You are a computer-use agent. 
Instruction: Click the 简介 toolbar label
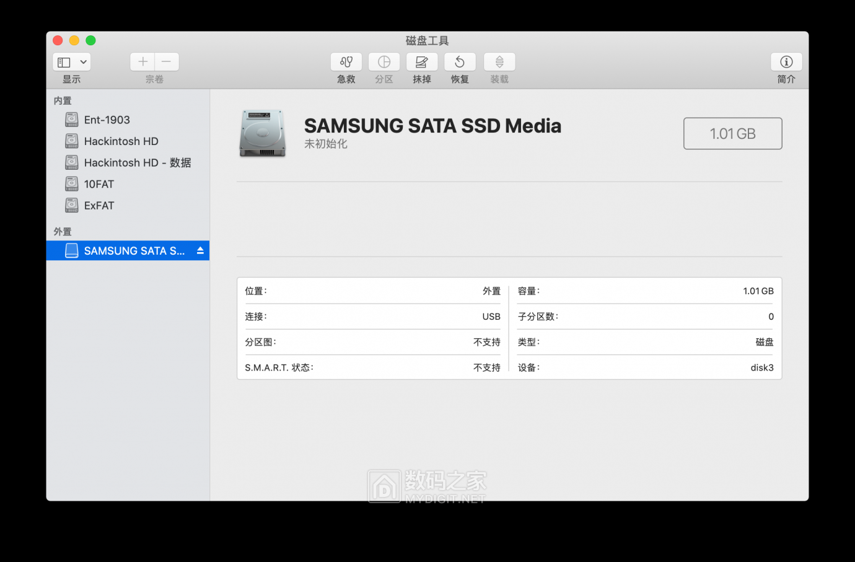[786, 79]
